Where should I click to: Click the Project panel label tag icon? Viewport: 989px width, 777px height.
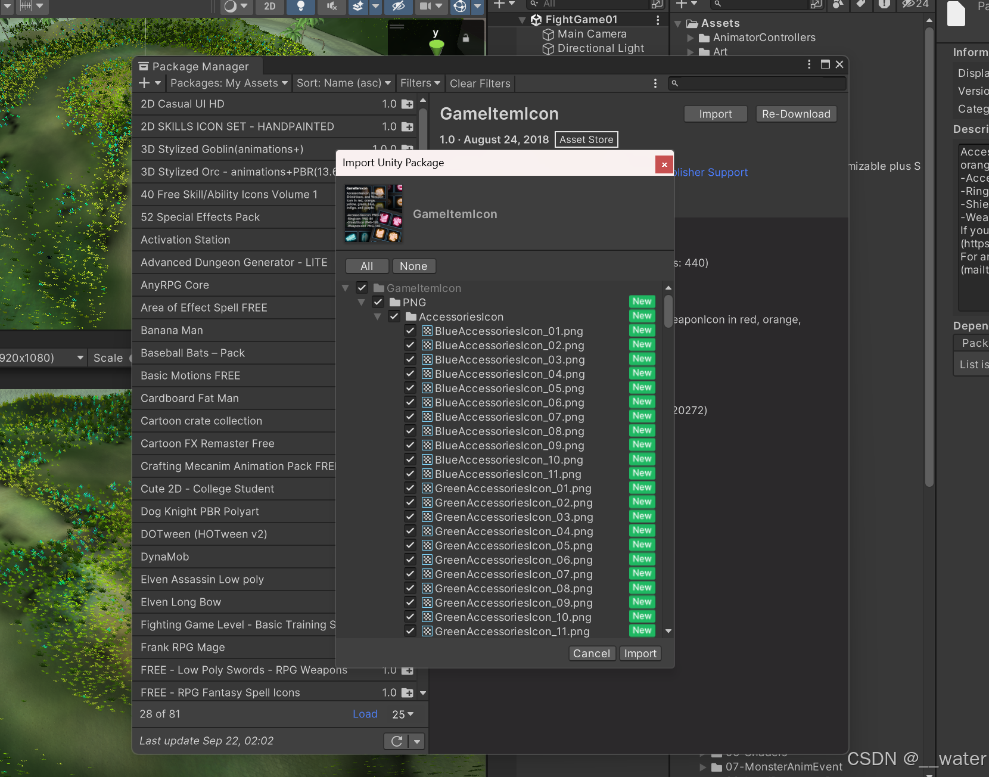861,4
